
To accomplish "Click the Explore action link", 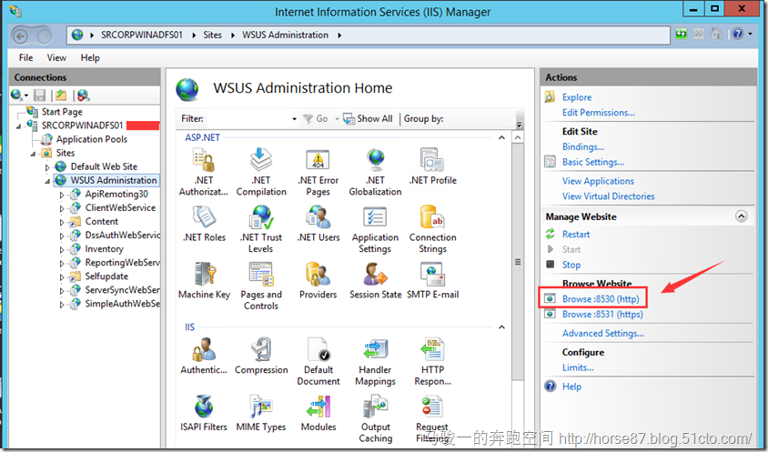I will pos(577,97).
